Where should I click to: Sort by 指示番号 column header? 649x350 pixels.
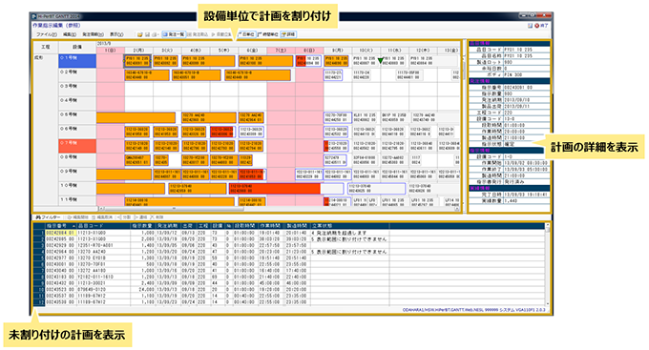click(61, 226)
